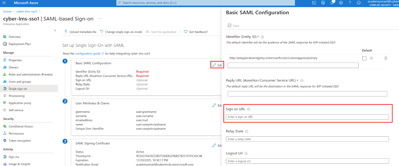Screen dimensions: 399x166
Task: Show info for Sign on URL
Action: point(248,109)
